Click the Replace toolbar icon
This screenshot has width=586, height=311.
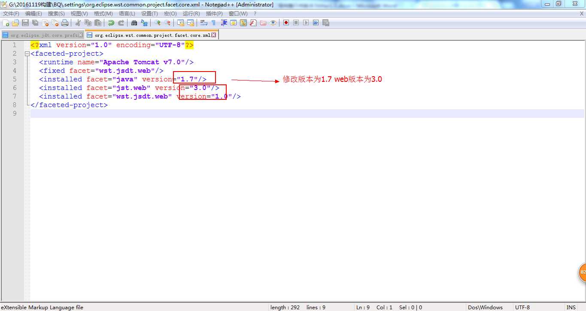pyautogui.click(x=144, y=23)
